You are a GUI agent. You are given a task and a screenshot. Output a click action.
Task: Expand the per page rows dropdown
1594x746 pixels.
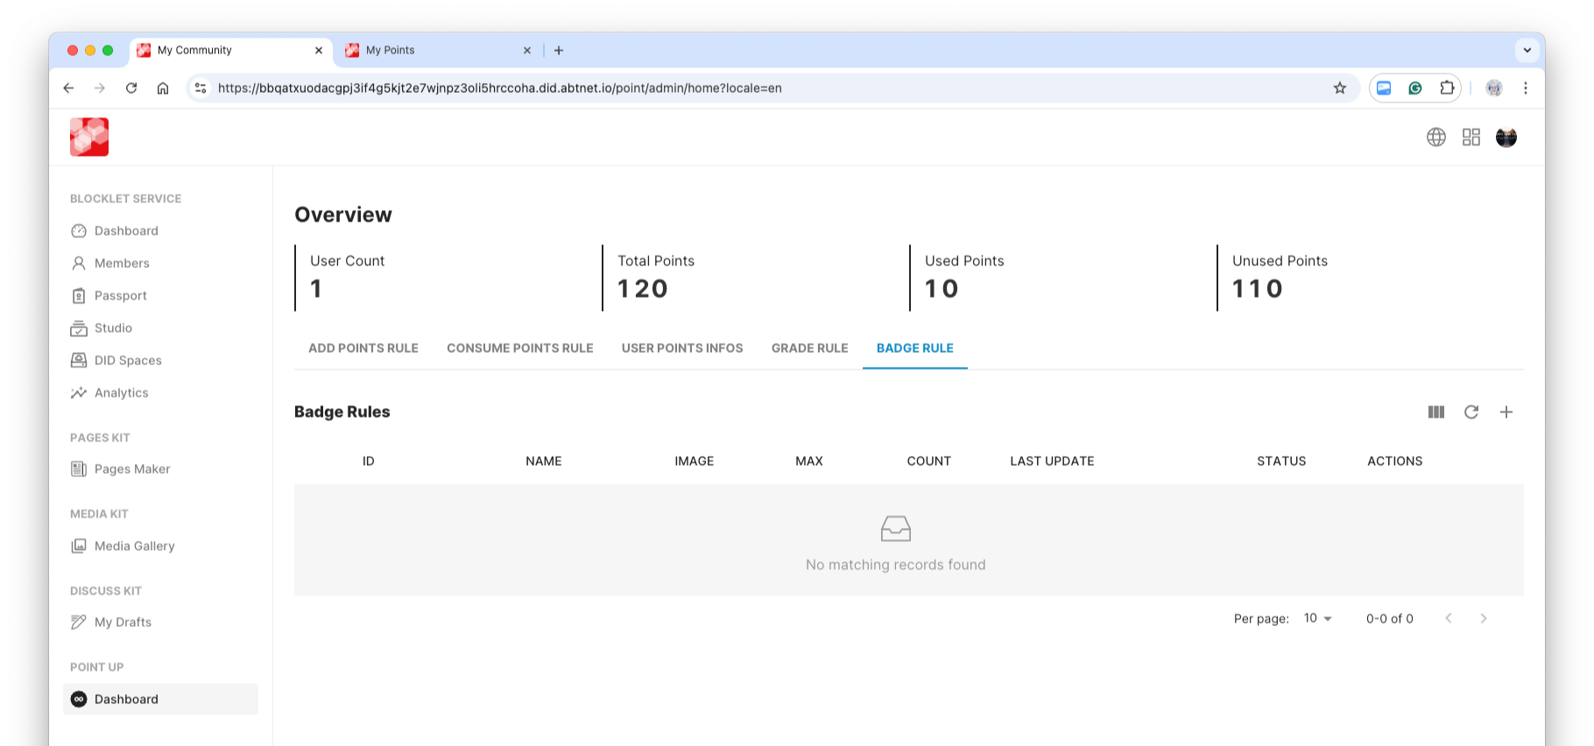coord(1317,618)
